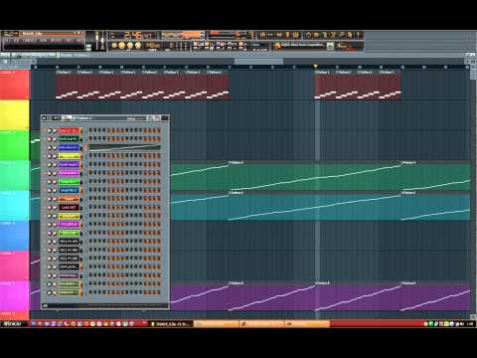Image resolution: width=477 pixels, height=358 pixels.
Task: Select the red topmost channel button
Action: [69, 130]
